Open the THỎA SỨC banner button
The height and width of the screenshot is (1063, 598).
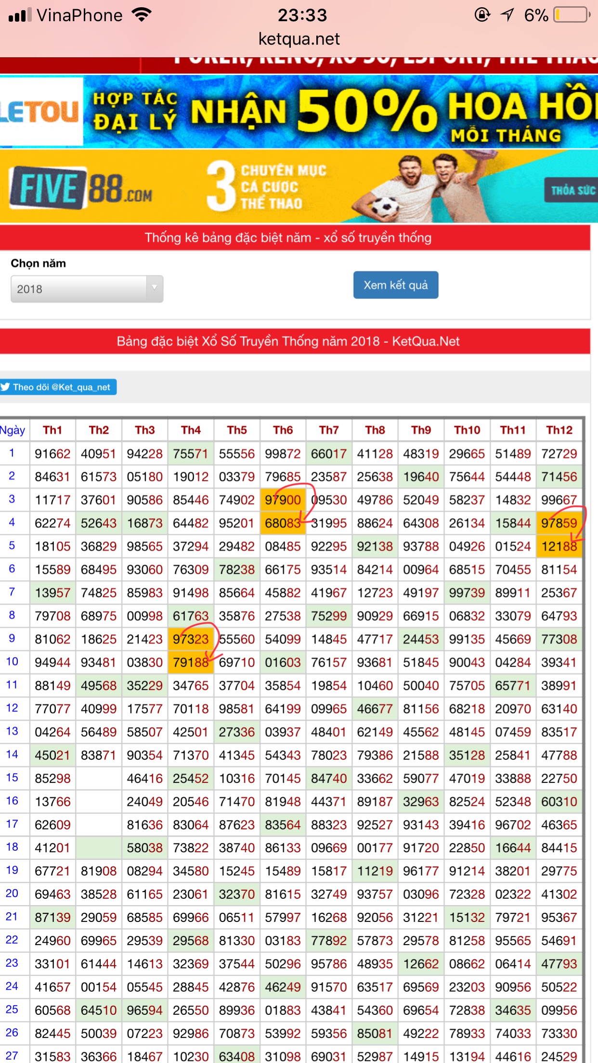[x=572, y=190]
